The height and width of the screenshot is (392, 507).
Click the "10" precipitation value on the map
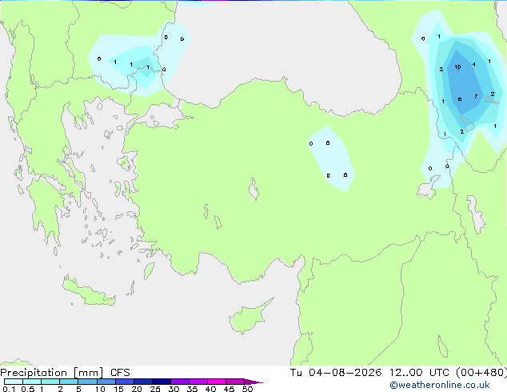point(457,67)
